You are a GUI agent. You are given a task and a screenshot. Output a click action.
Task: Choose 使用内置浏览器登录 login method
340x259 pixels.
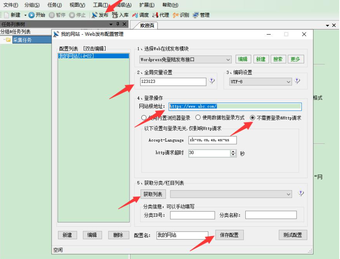click(143, 117)
